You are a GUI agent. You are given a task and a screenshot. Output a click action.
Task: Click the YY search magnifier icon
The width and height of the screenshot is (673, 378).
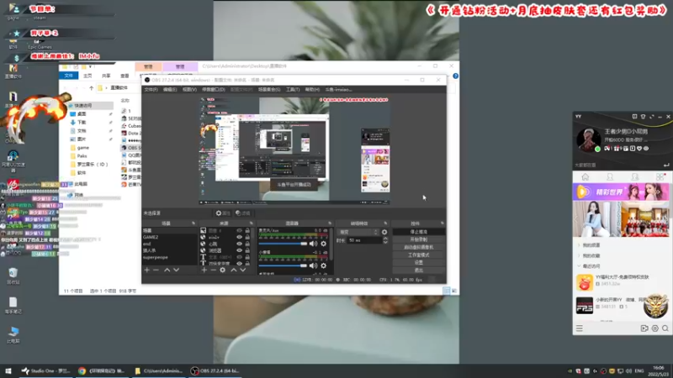click(665, 328)
